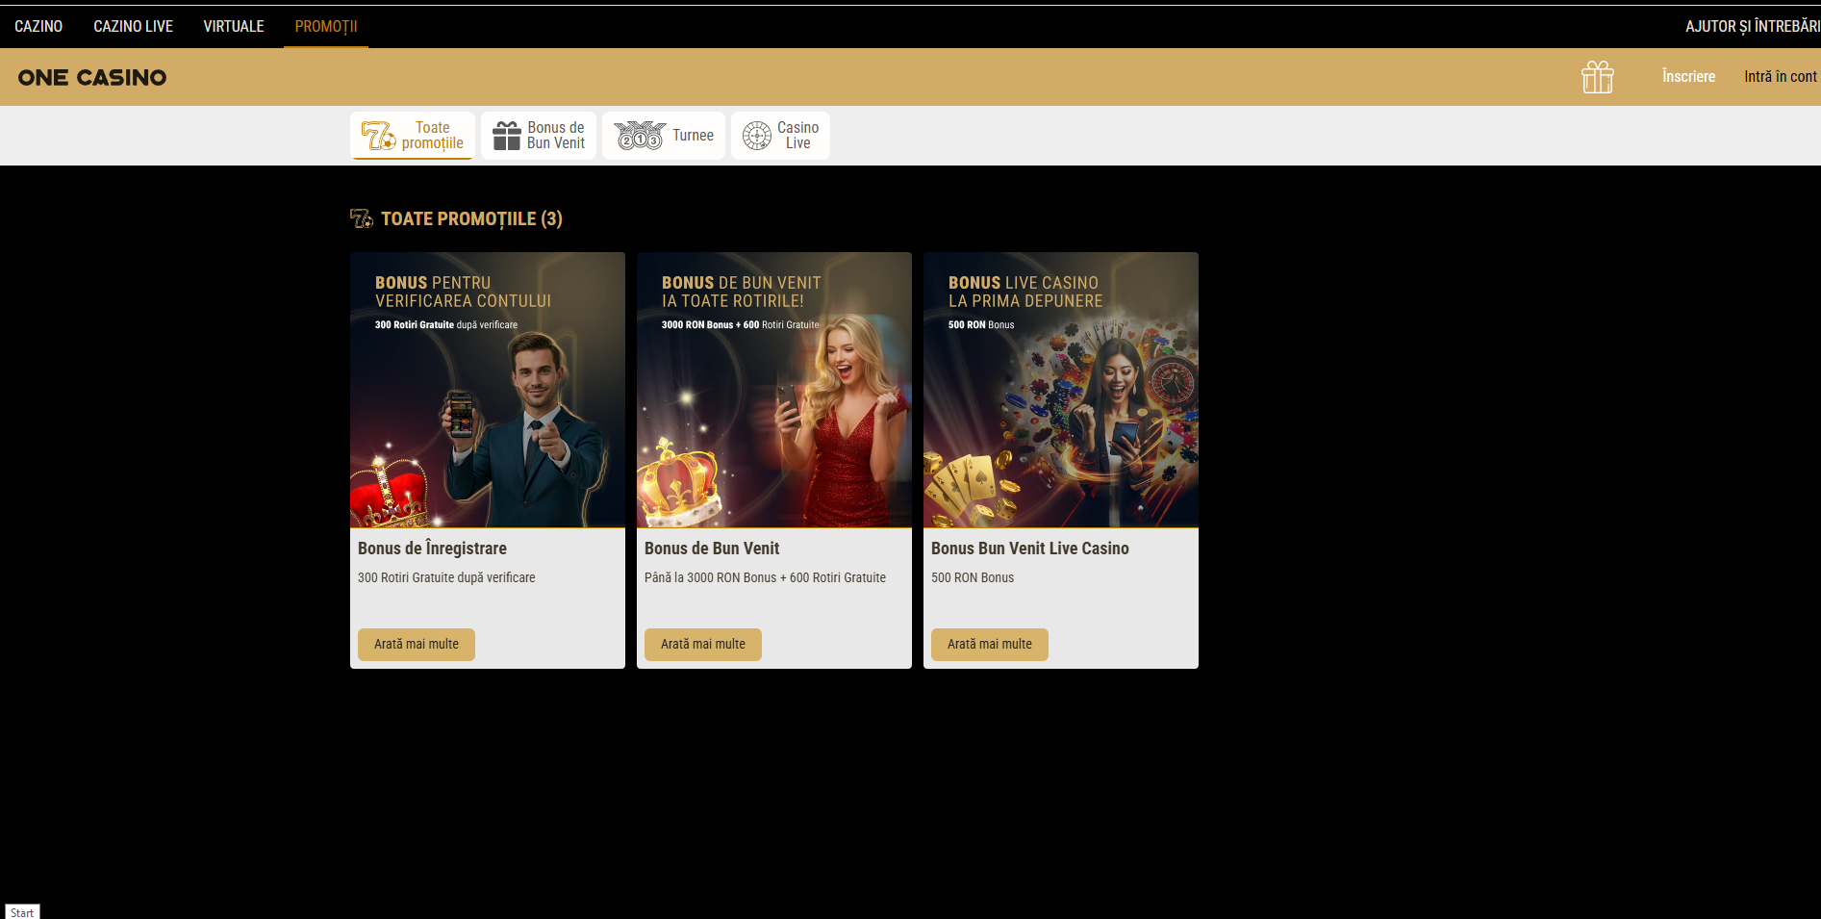
Task: Select the Promoții tab
Action: point(326,26)
